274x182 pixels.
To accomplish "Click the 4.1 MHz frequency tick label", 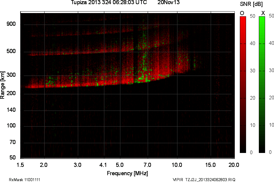I will [103, 165].
